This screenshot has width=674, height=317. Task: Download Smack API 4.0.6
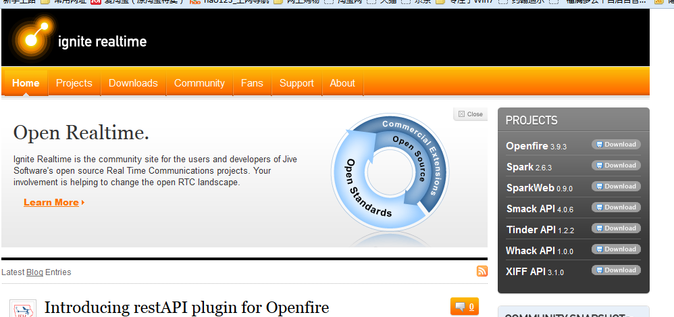(615, 208)
